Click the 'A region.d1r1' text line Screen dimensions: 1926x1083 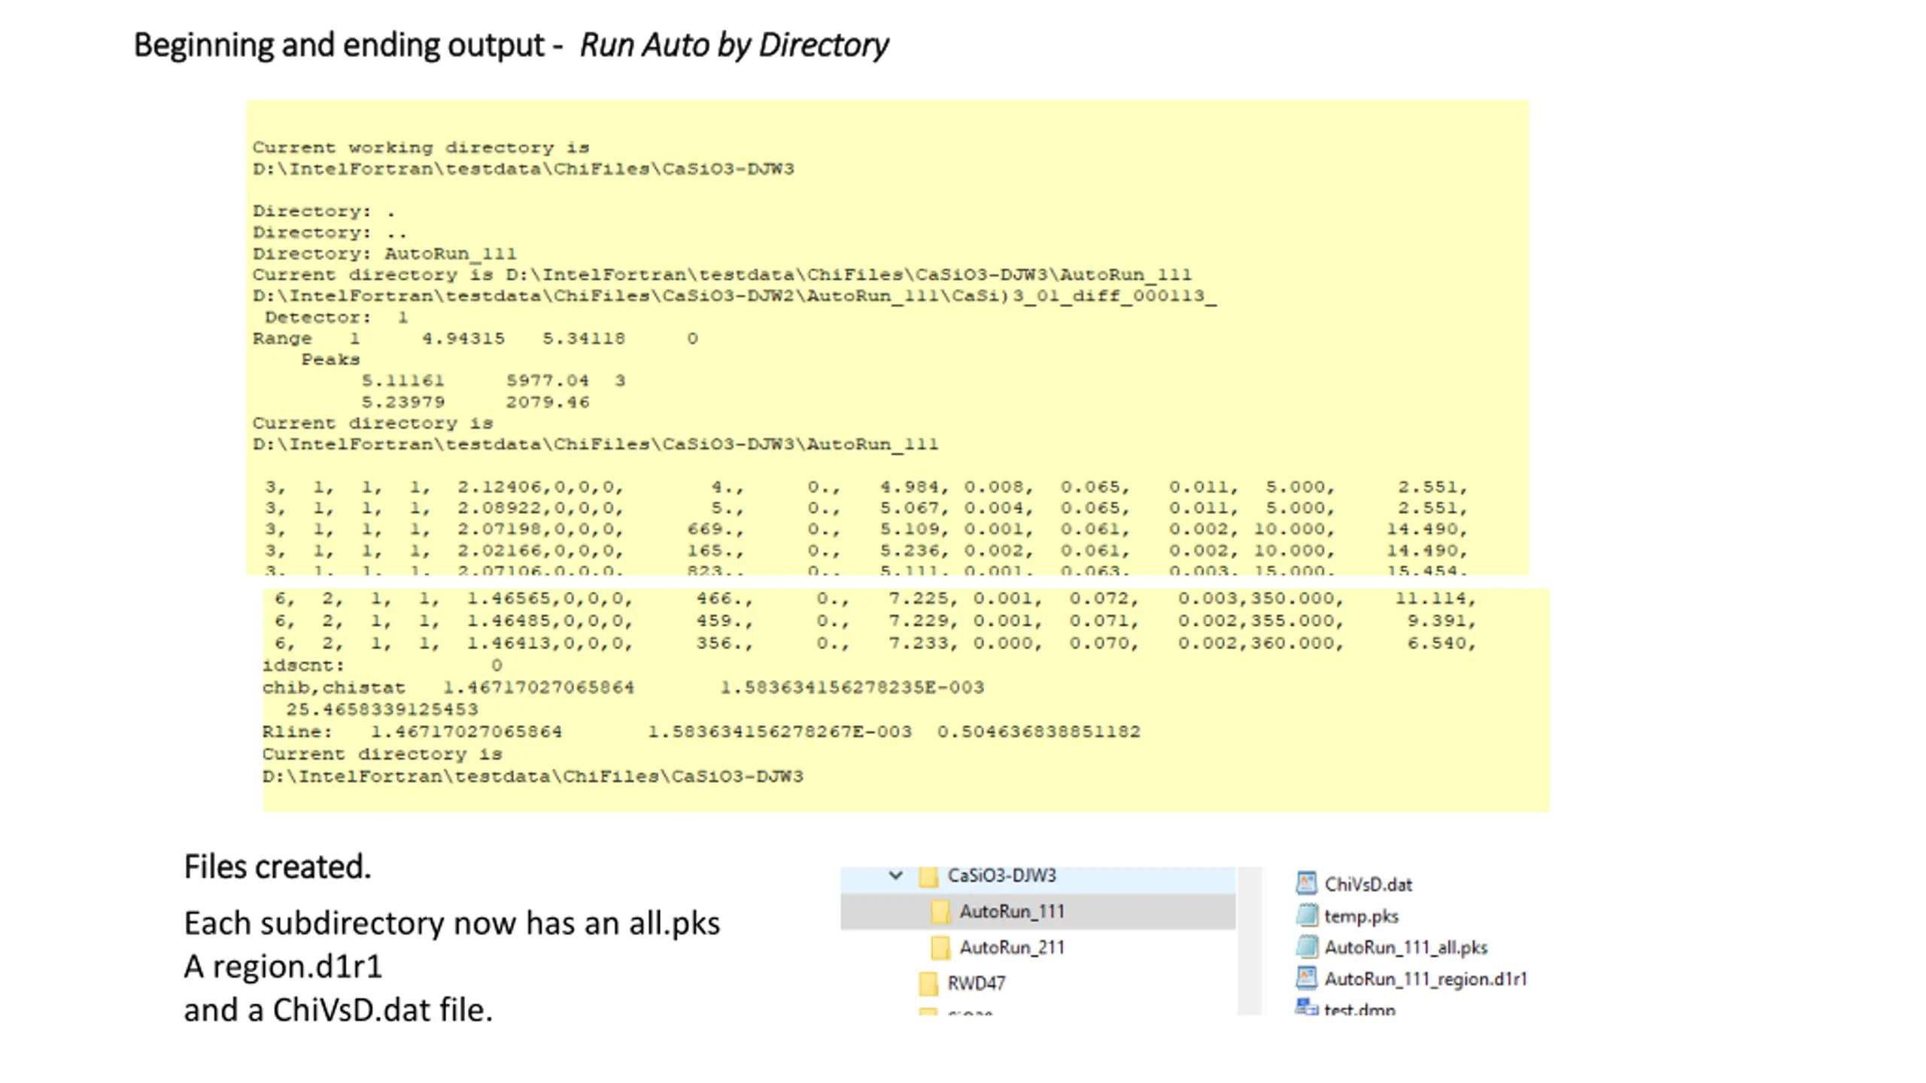(x=283, y=966)
